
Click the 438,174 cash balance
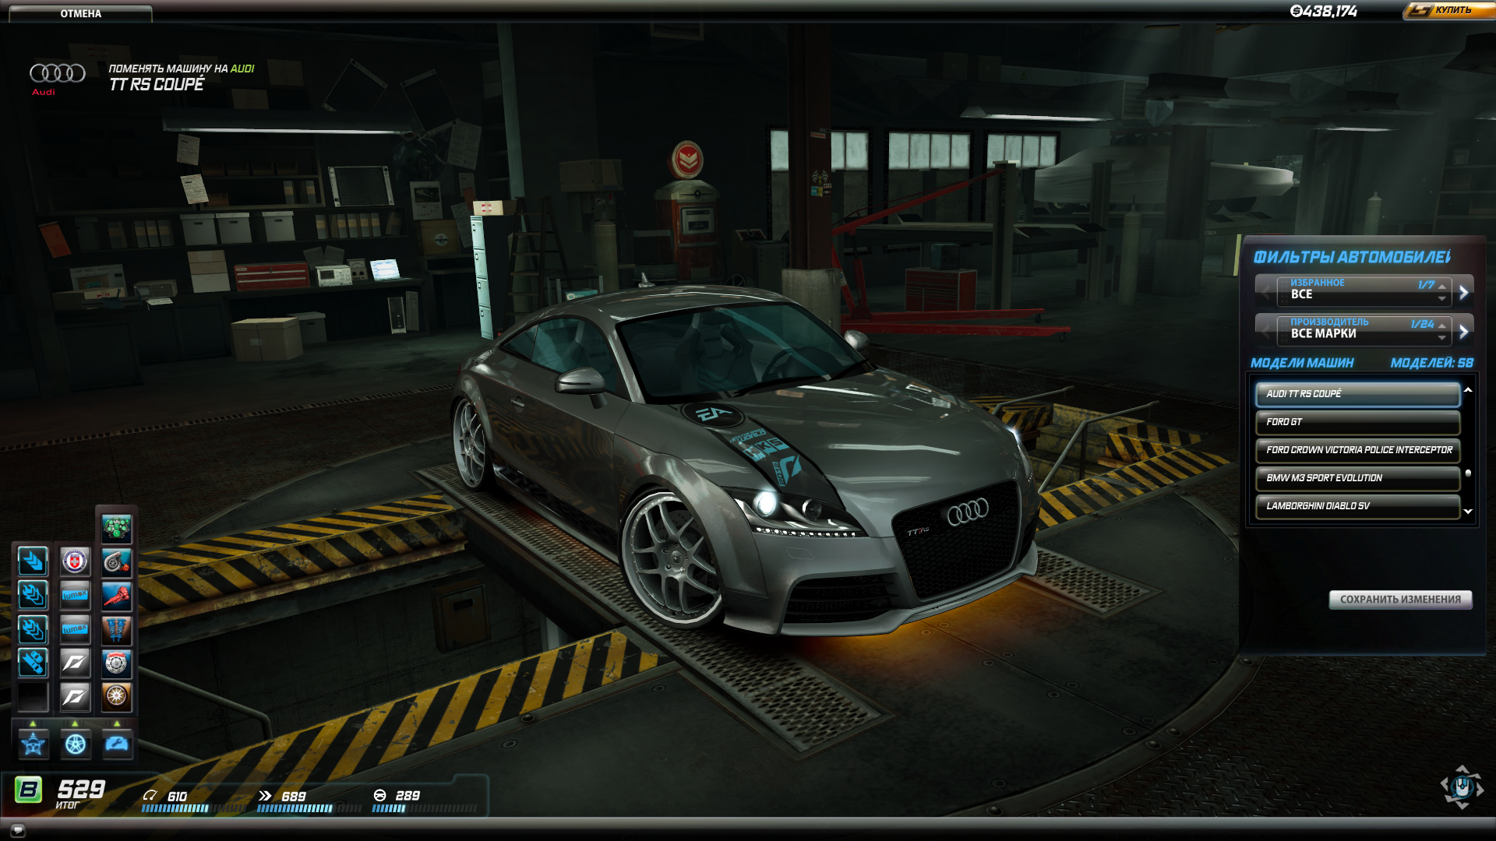1324,11
